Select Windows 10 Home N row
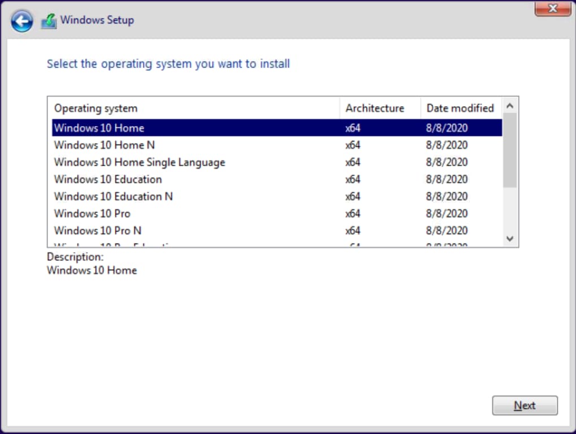Image resolution: width=576 pixels, height=434 pixels. 104,145
